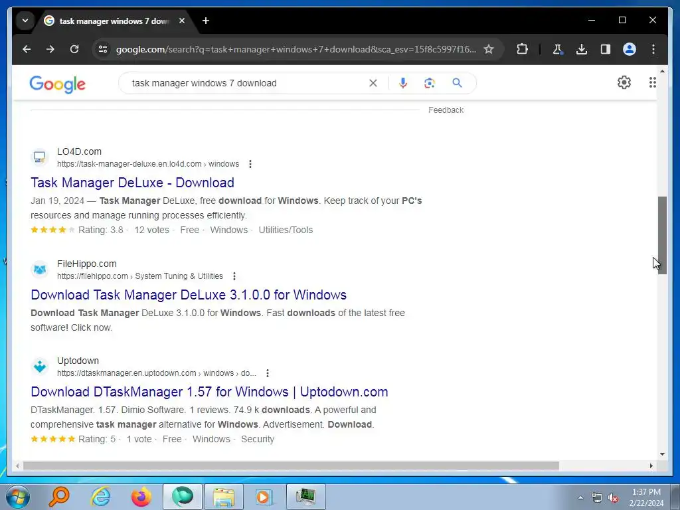Open Windows Explorer folder in taskbar
The height and width of the screenshot is (510, 680).
[x=224, y=497]
